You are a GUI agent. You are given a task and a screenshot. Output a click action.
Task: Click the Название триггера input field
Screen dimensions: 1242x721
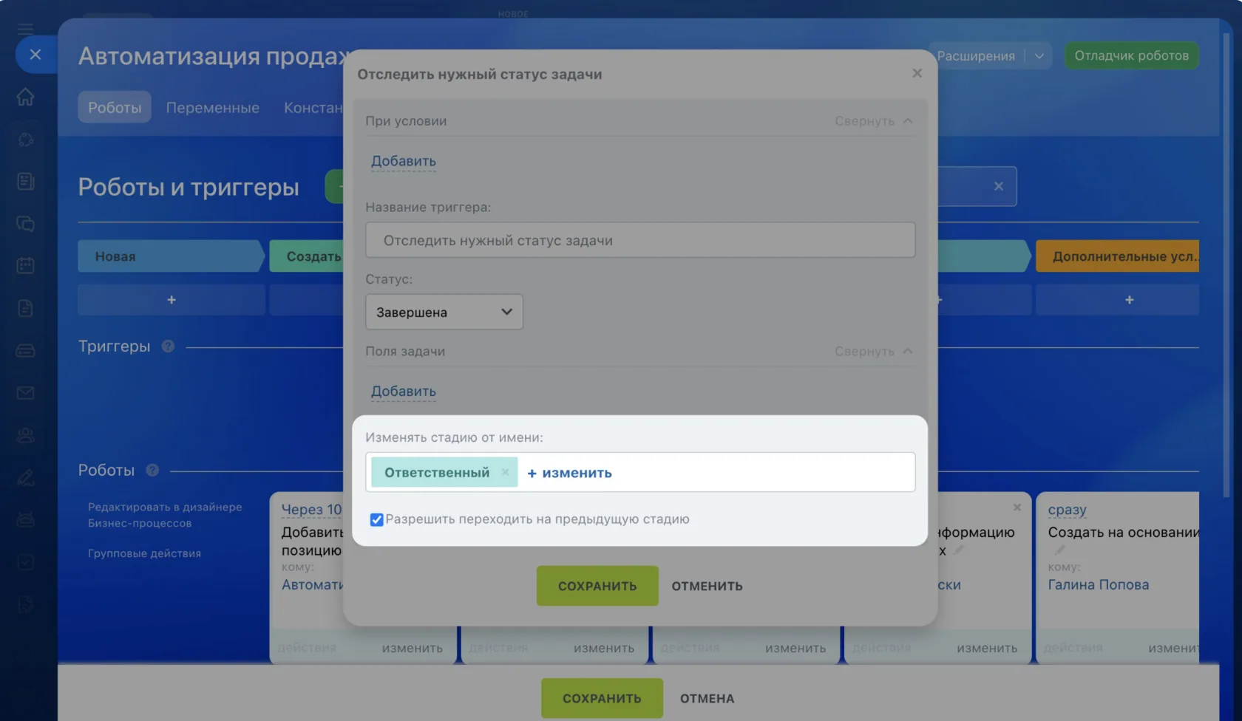pyautogui.click(x=640, y=240)
